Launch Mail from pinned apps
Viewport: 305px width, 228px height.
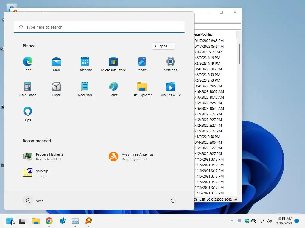[x=56, y=64]
